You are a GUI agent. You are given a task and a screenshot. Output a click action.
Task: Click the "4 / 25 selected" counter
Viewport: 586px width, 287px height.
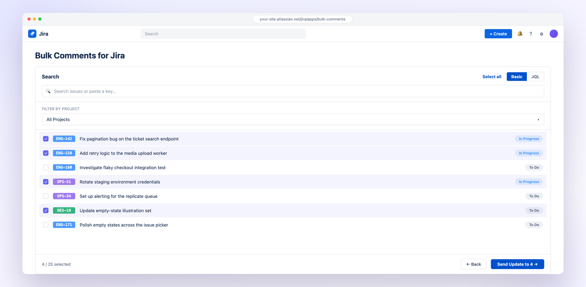coord(56,264)
